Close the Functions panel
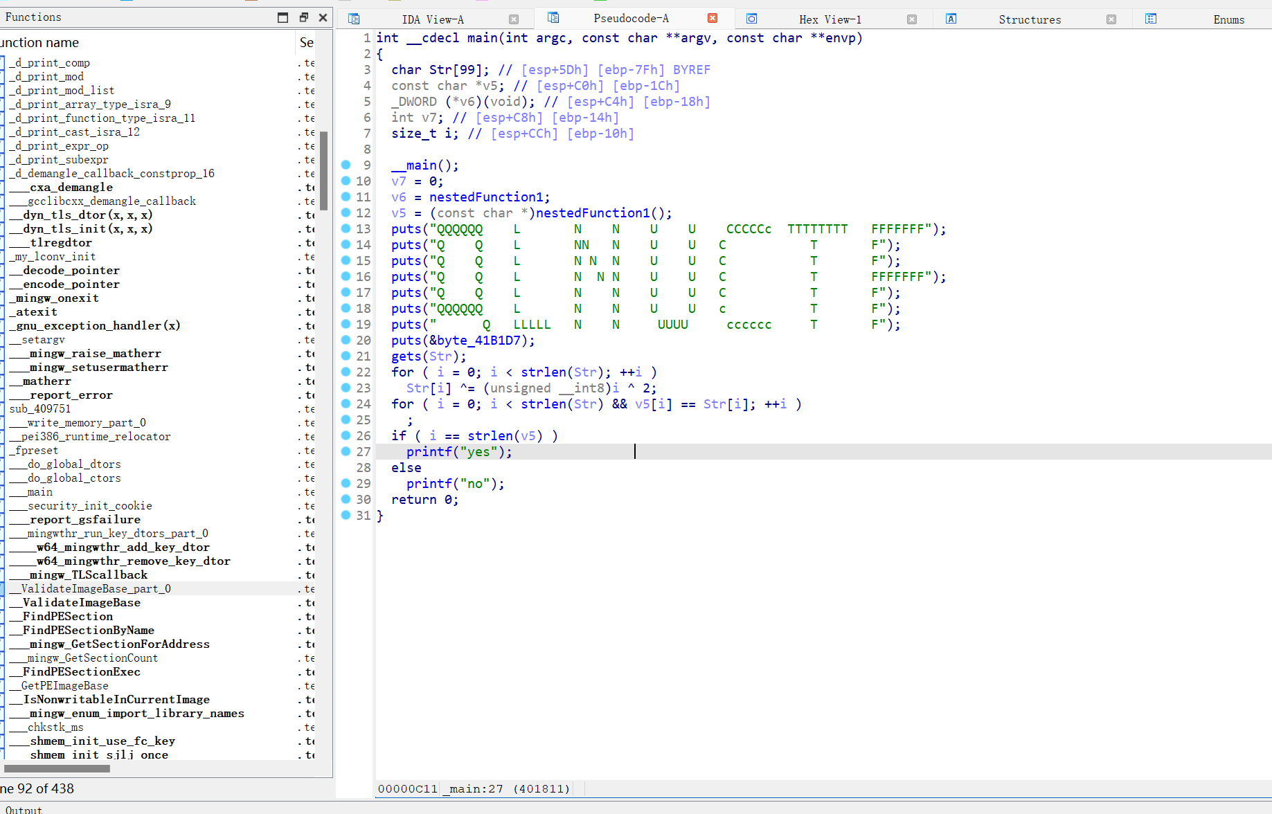 [x=323, y=17]
